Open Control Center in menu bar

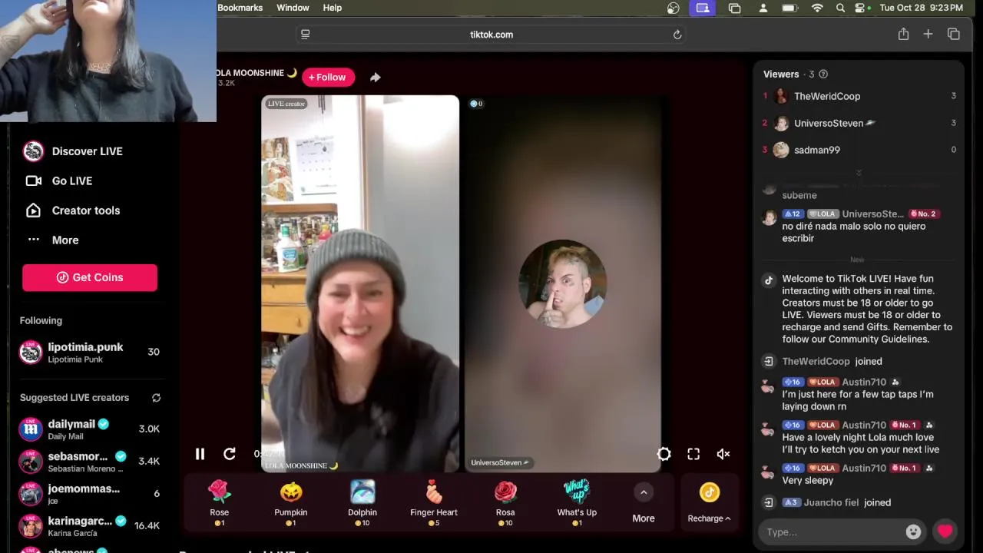[x=861, y=8]
